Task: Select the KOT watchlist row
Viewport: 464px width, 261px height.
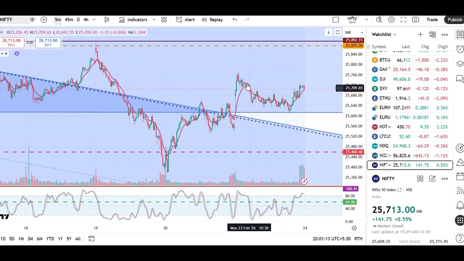Action: [410, 127]
